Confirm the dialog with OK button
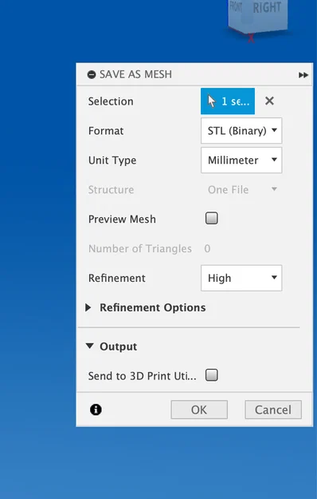Image resolution: width=317 pixels, height=499 pixels. tap(199, 410)
